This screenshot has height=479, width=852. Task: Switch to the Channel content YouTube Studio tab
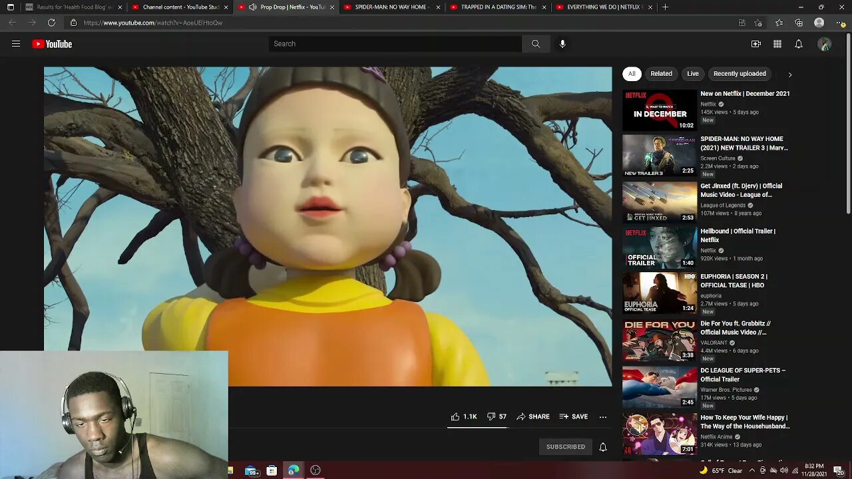click(x=180, y=7)
